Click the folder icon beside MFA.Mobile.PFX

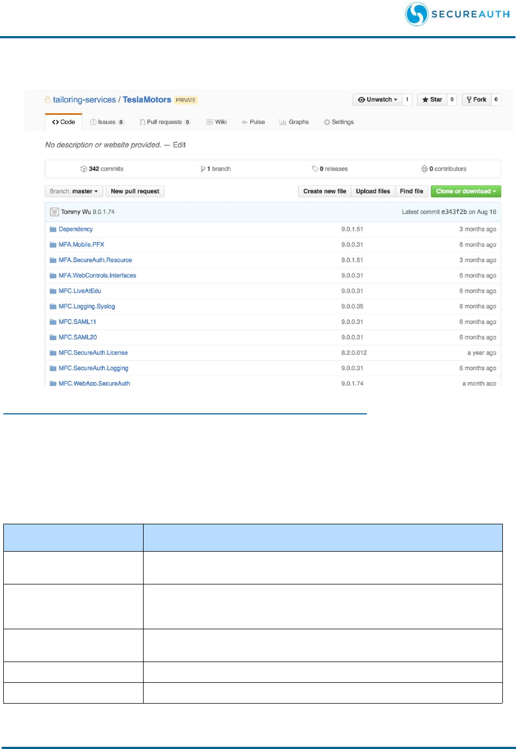pyautogui.click(x=53, y=244)
